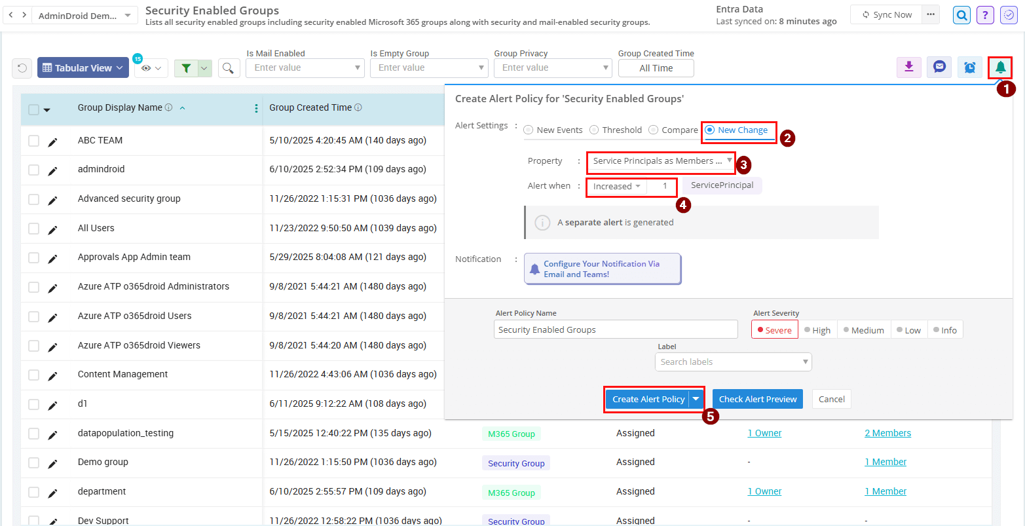
Task: Click the refresh view icon
Action: click(x=22, y=67)
